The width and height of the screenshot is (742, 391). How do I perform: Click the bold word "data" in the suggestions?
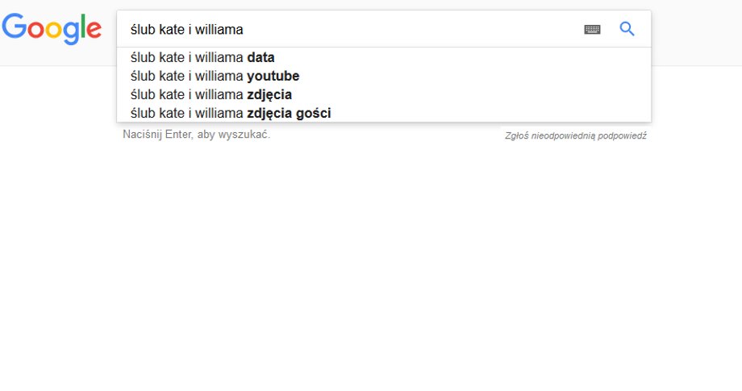coord(261,57)
